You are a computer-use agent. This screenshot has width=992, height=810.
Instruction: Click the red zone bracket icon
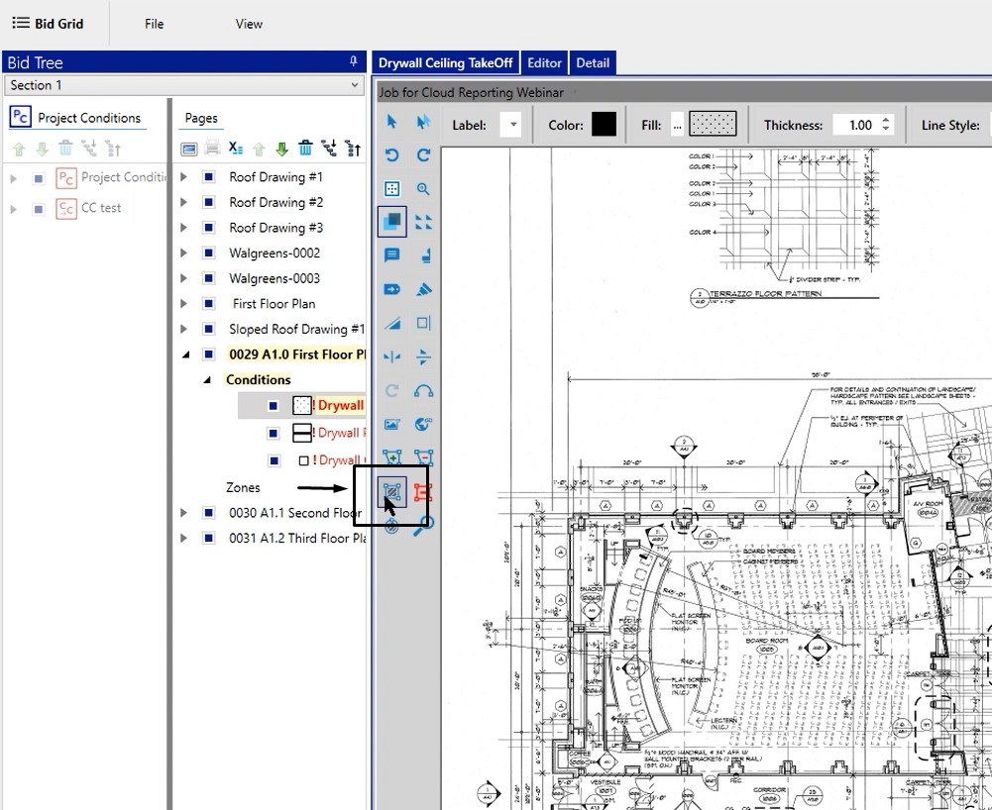(423, 492)
